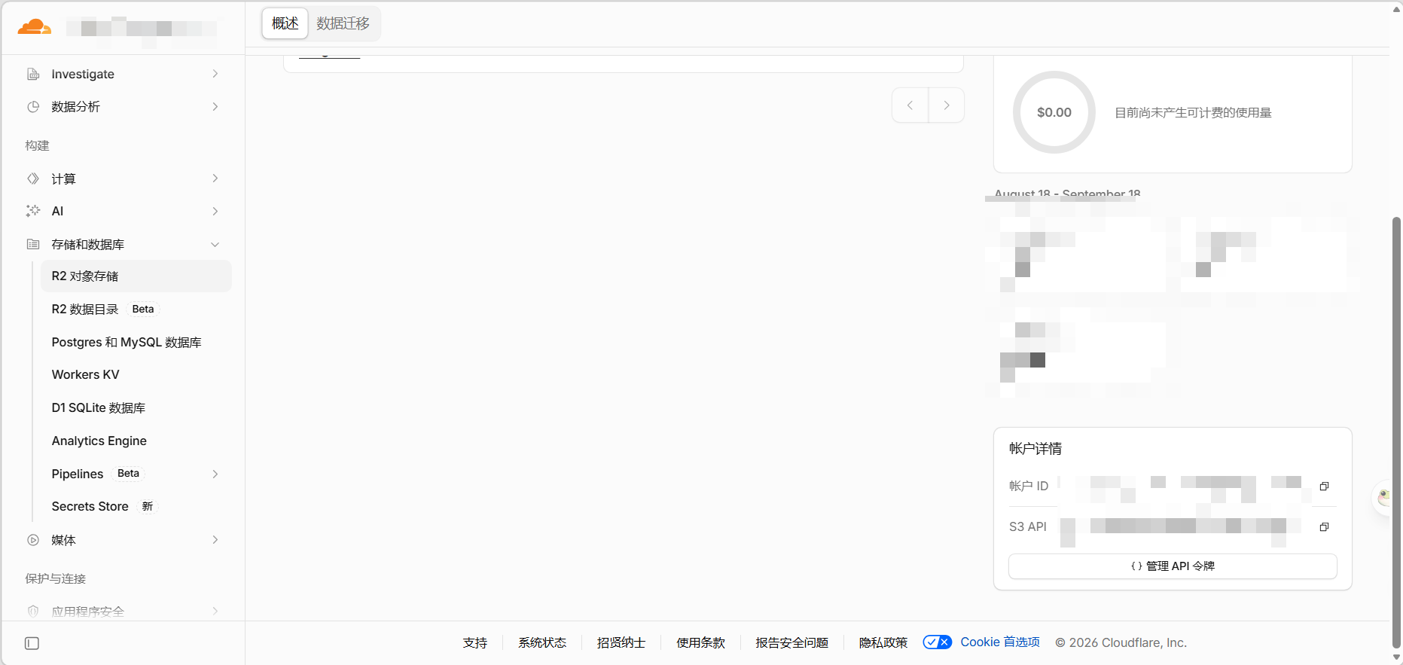
Task: Click the page vertical scrollbar thumb
Action: pyautogui.click(x=1397, y=432)
